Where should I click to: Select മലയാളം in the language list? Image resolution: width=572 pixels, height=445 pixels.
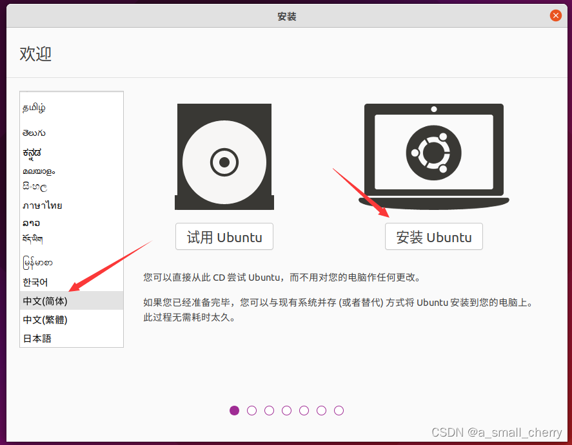tap(72, 171)
